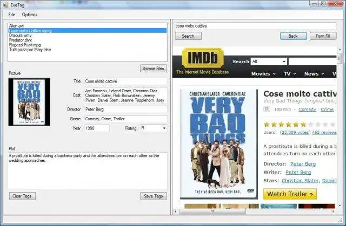Click the search query box with cose molto cattive

coord(256,26)
